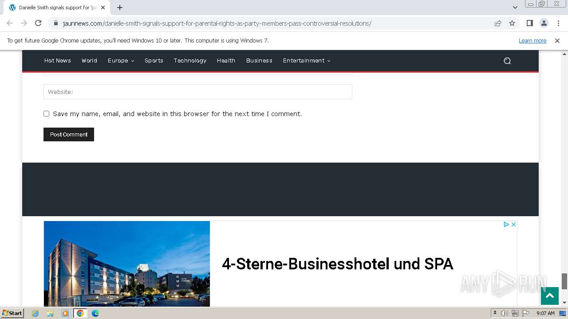Click the scroll-to-top arrow button
Screen dimensions: 568x319
550,296
